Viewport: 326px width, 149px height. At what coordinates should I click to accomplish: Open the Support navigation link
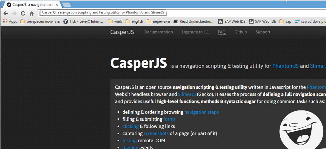tap(263, 32)
